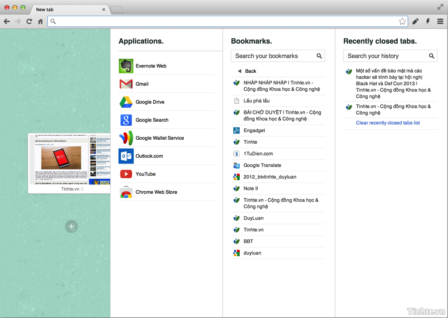
Task: Click the Google Wallet Service label
Action: [x=160, y=138]
